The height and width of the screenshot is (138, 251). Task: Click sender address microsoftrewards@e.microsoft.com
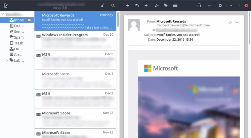(183, 25)
